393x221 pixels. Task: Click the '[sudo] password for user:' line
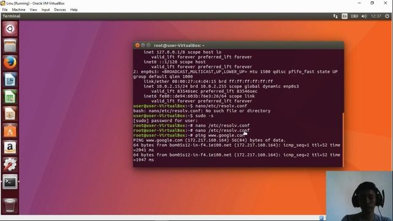pyautogui.click(x=165, y=120)
